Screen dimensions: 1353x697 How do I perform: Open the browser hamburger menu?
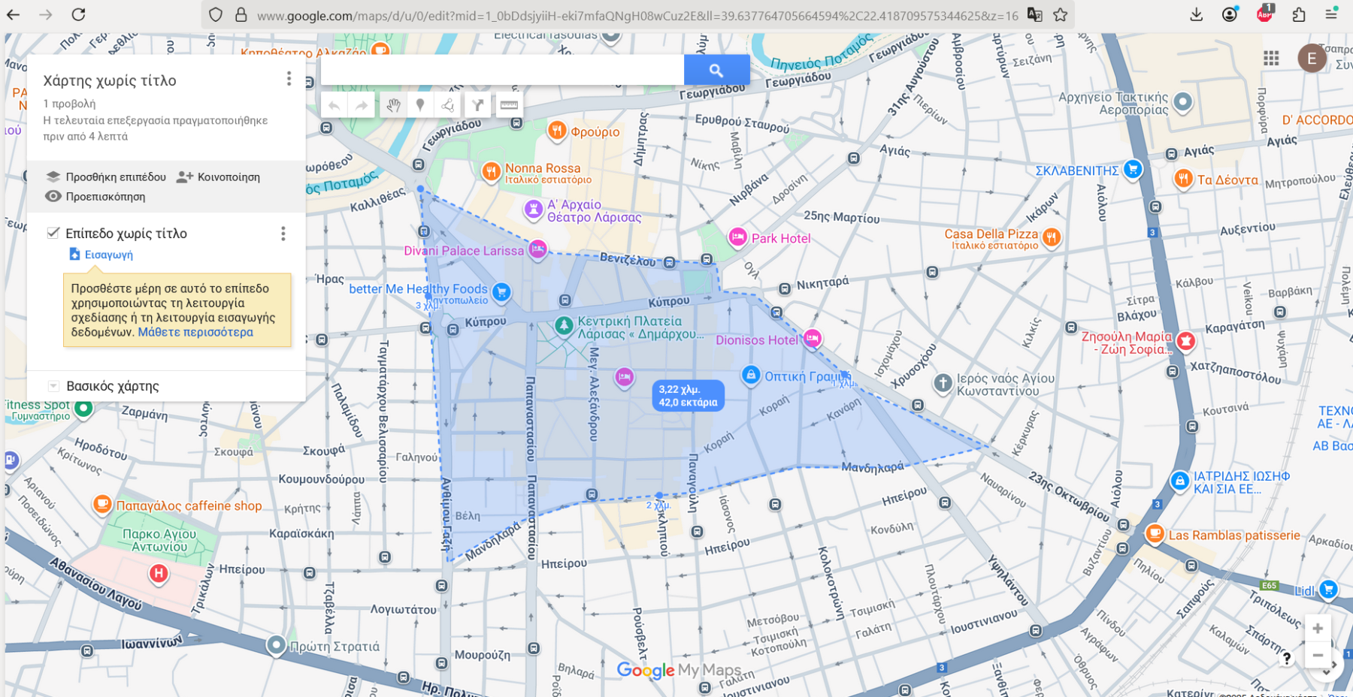(1331, 14)
